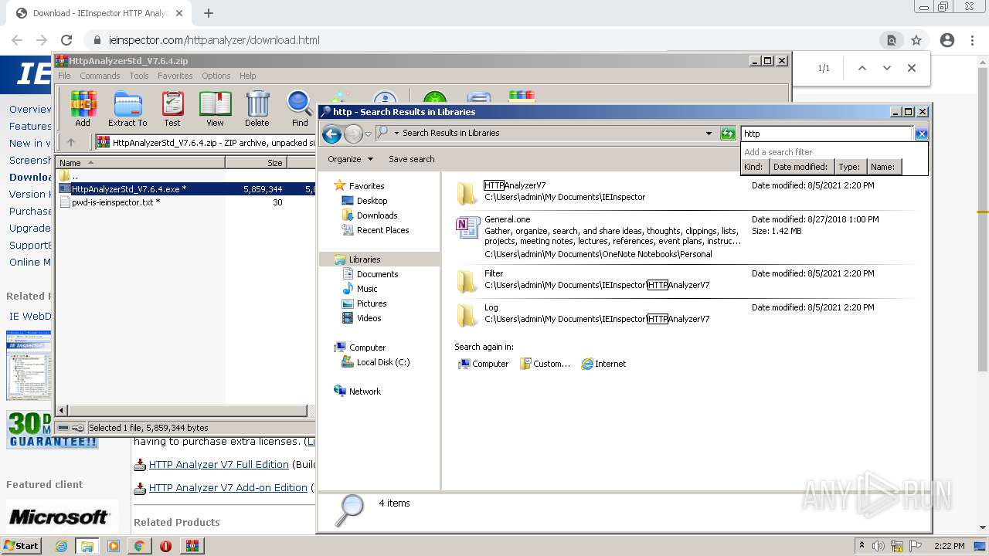Search again in Internet
The width and height of the screenshot is (989, 556).
pyautogui.click(x=603, y=364)
